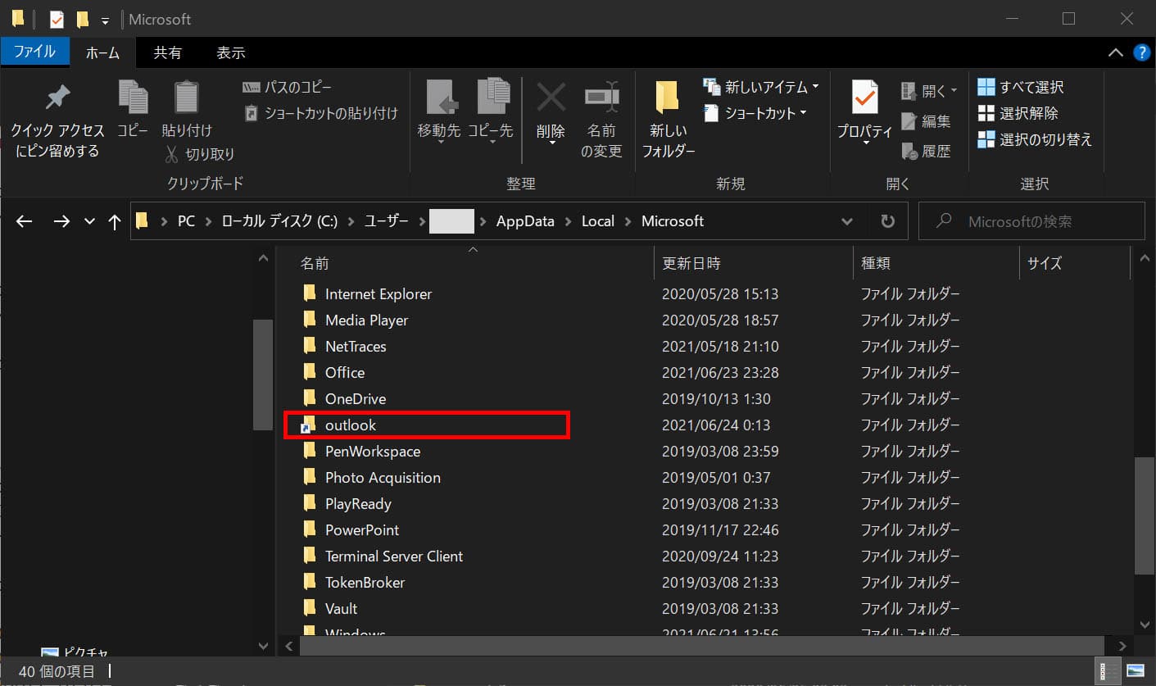Open the Move to (移動先) dropdown
This screenshot has width=1156, height=686.
(440, 141)
